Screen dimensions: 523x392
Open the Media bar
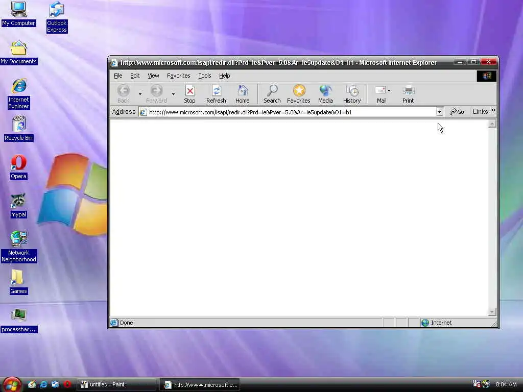pos(325,94)
